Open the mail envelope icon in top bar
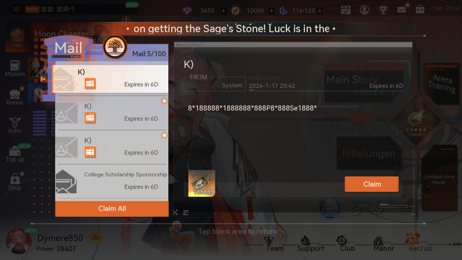Screen dimensions: 462x260 tap(401, 10)
